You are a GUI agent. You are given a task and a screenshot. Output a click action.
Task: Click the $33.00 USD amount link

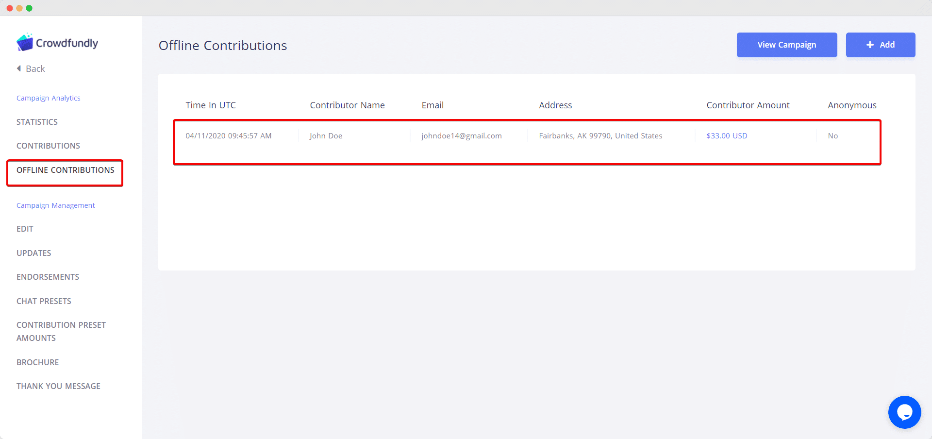[727, 135]
